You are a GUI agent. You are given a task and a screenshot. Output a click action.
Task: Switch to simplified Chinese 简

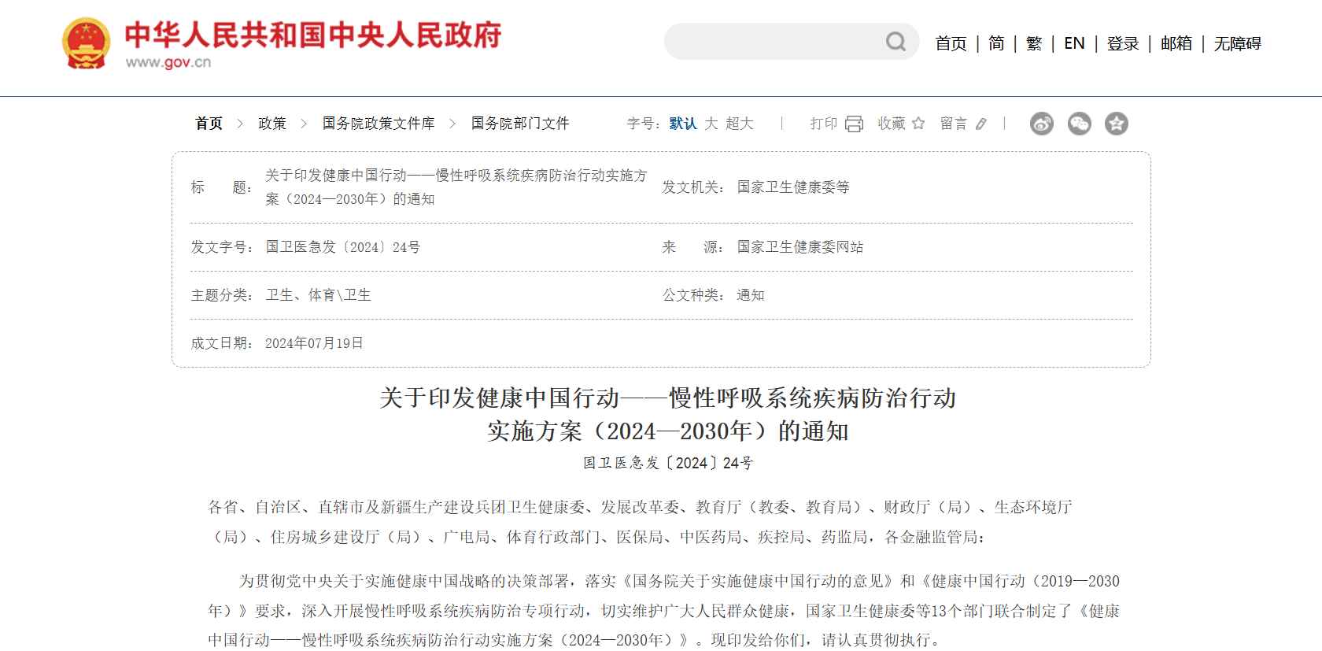pyautogui.click(x=996, y=43)
